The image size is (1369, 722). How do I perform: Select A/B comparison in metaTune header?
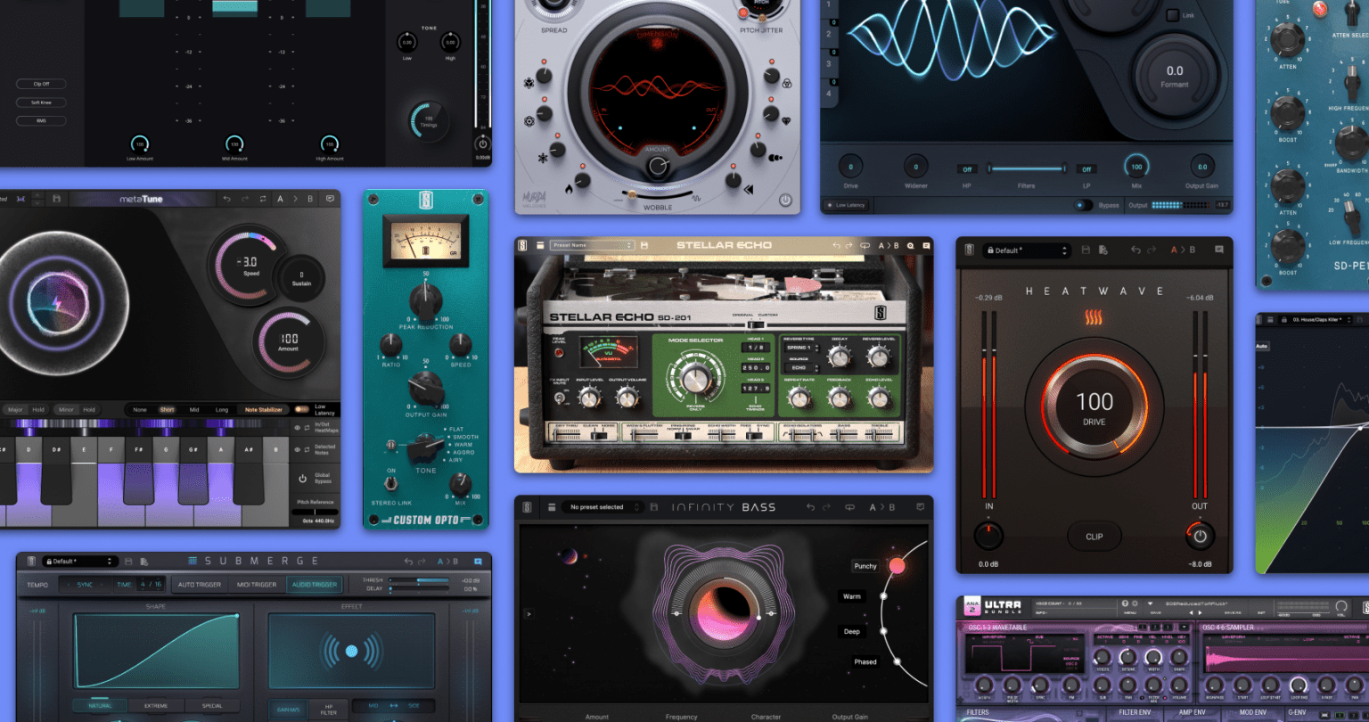pyautogui.click(x=294, y=199)
